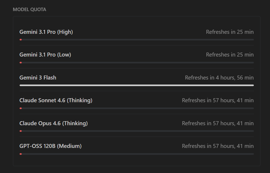Click Gemini 3.1 Pro (Low) refresh time text
This screenshot has width=270, height=173.
pyautogui.click(x=230, y=55)
